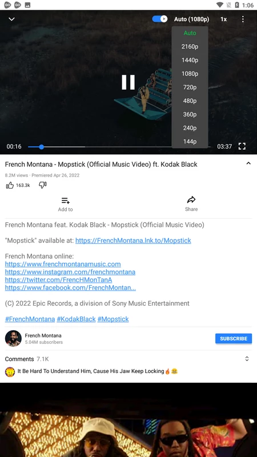257x457 pixels.
Task: Subscribe to French Montana channel
Action: 234,339
